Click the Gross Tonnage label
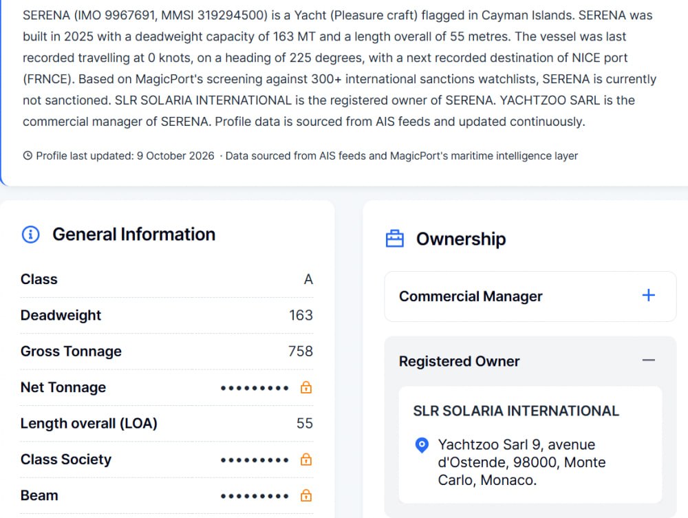Screen dimensions: 688x518 (x=71, y=352)
